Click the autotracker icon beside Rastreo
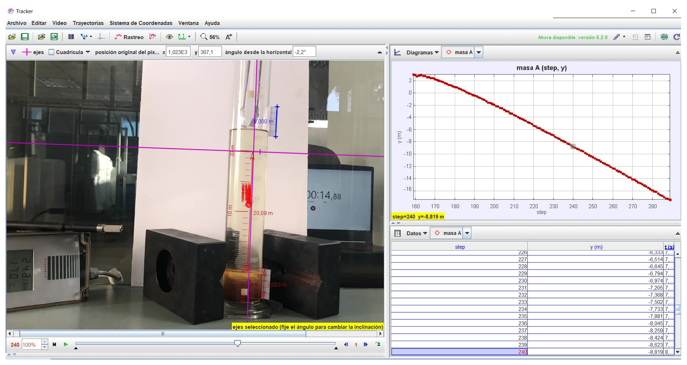 coord(152,37)
